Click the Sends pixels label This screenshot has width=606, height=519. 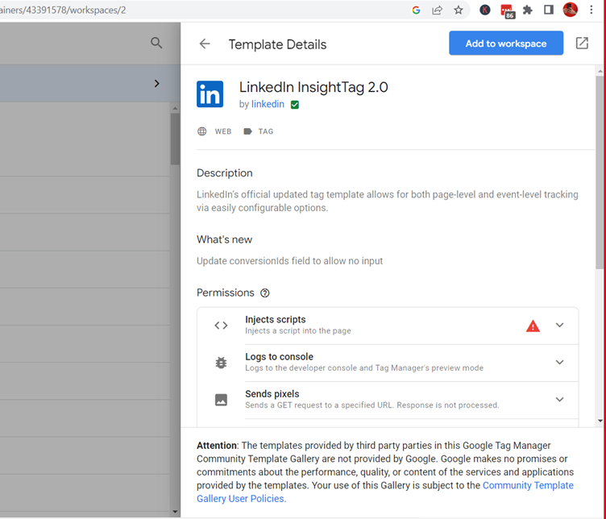coord(272,393)
